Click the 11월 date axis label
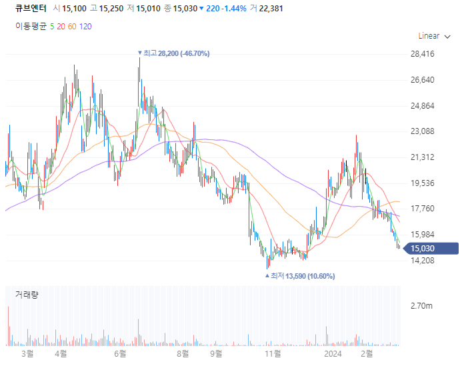Viewport: 462px width, 370px height. tap(273, 353)
